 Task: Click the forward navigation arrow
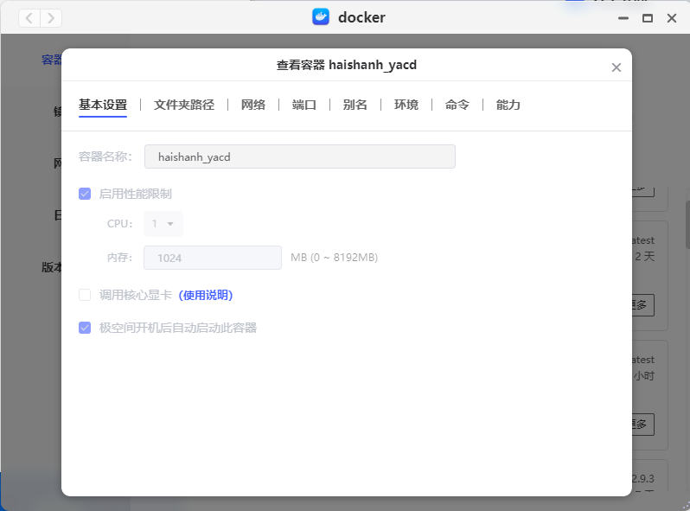coord(51,17)
